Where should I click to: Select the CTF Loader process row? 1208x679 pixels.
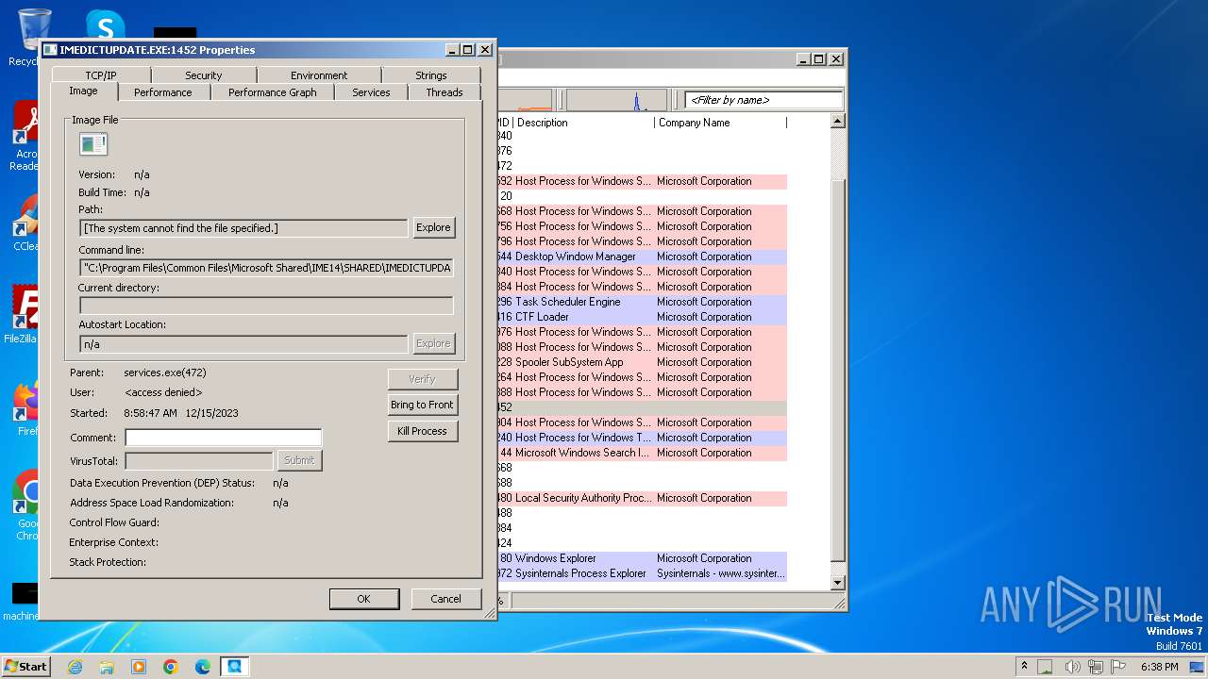pyautogui.click(x=642, y=317)
